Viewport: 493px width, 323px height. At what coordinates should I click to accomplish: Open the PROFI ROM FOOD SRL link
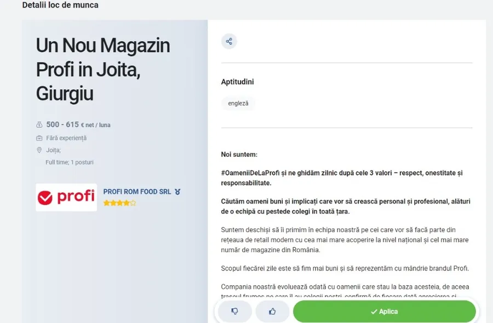click(x=137, y=192)
